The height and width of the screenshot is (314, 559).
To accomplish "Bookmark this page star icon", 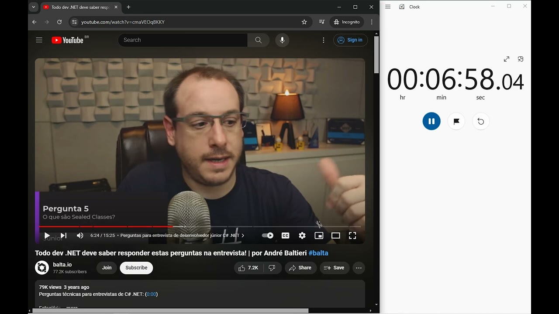I will tap(304, 22).
